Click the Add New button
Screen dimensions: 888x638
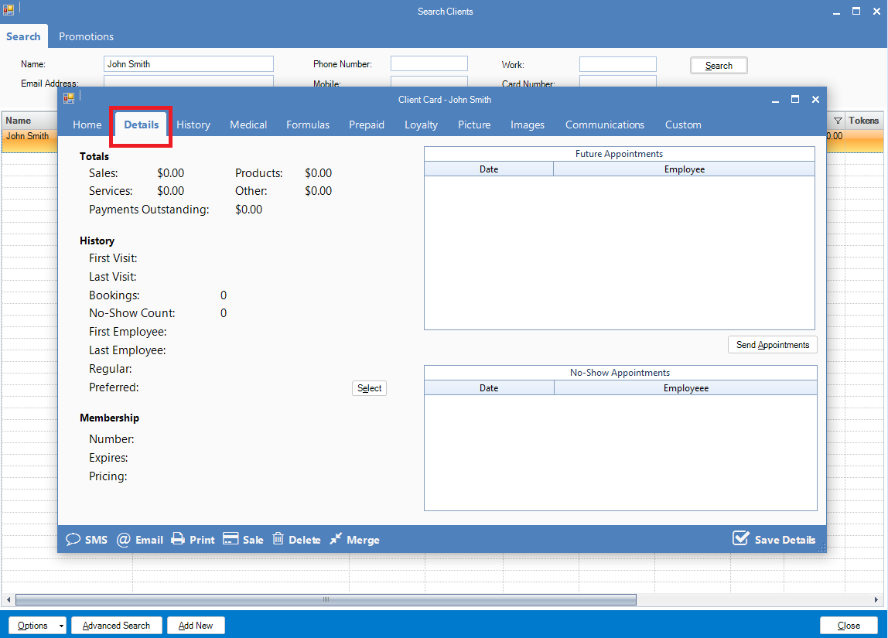click(195, 626)
